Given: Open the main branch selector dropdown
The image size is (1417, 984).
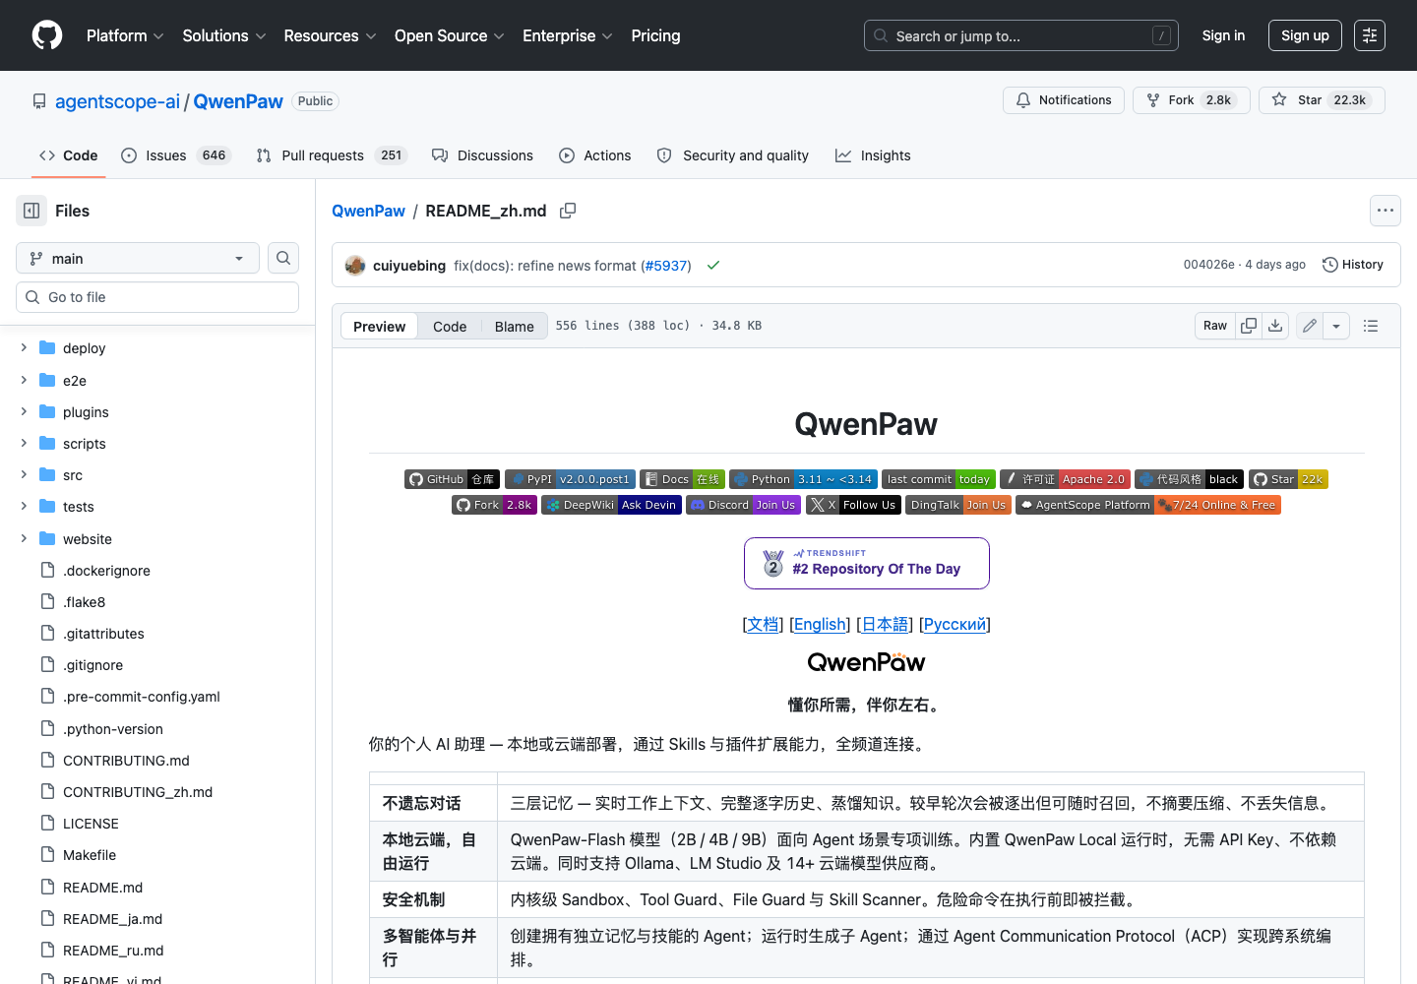Looking at the screenshot, I should (138, 258).
